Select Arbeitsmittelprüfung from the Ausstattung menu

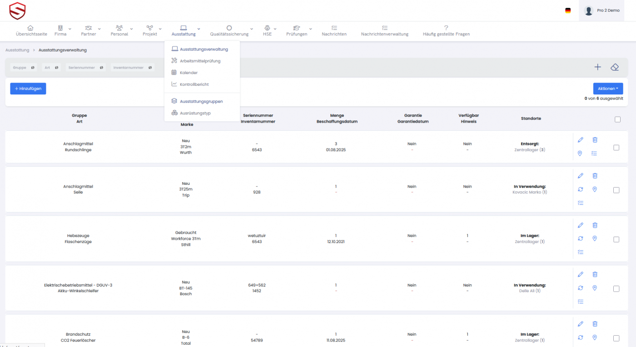(x=200, y=61)
